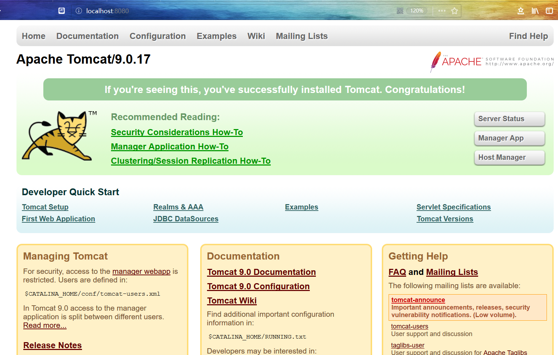Follow the manager webapp link
Screen dimensions: 558x355
tap(141, 271)
